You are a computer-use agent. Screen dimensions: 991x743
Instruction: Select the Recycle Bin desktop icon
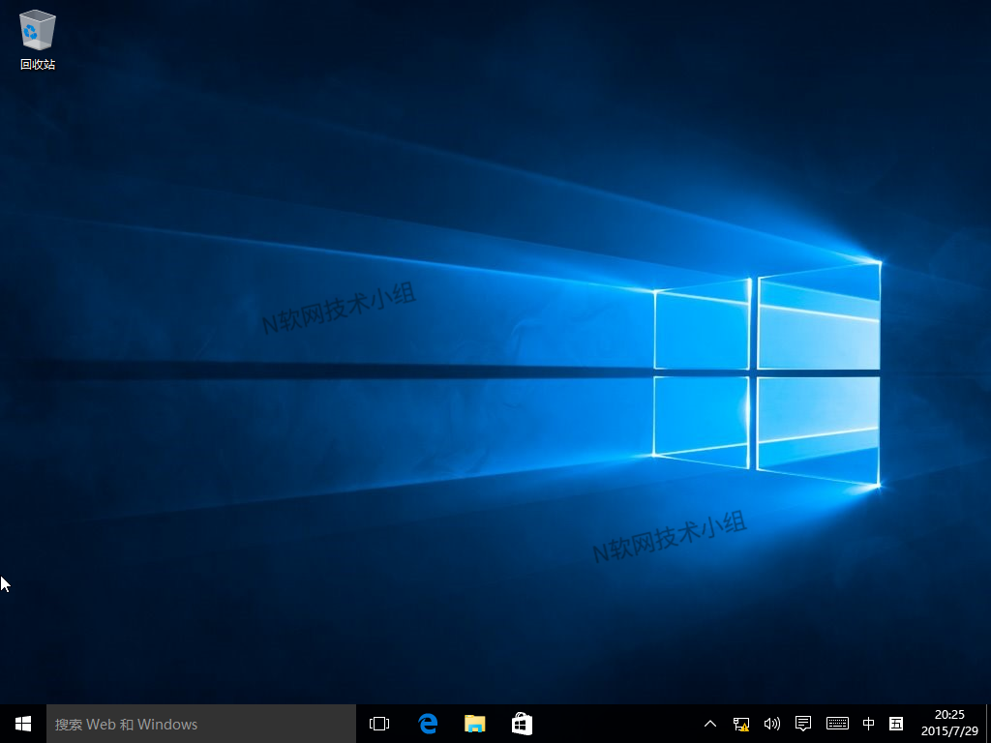38,40
